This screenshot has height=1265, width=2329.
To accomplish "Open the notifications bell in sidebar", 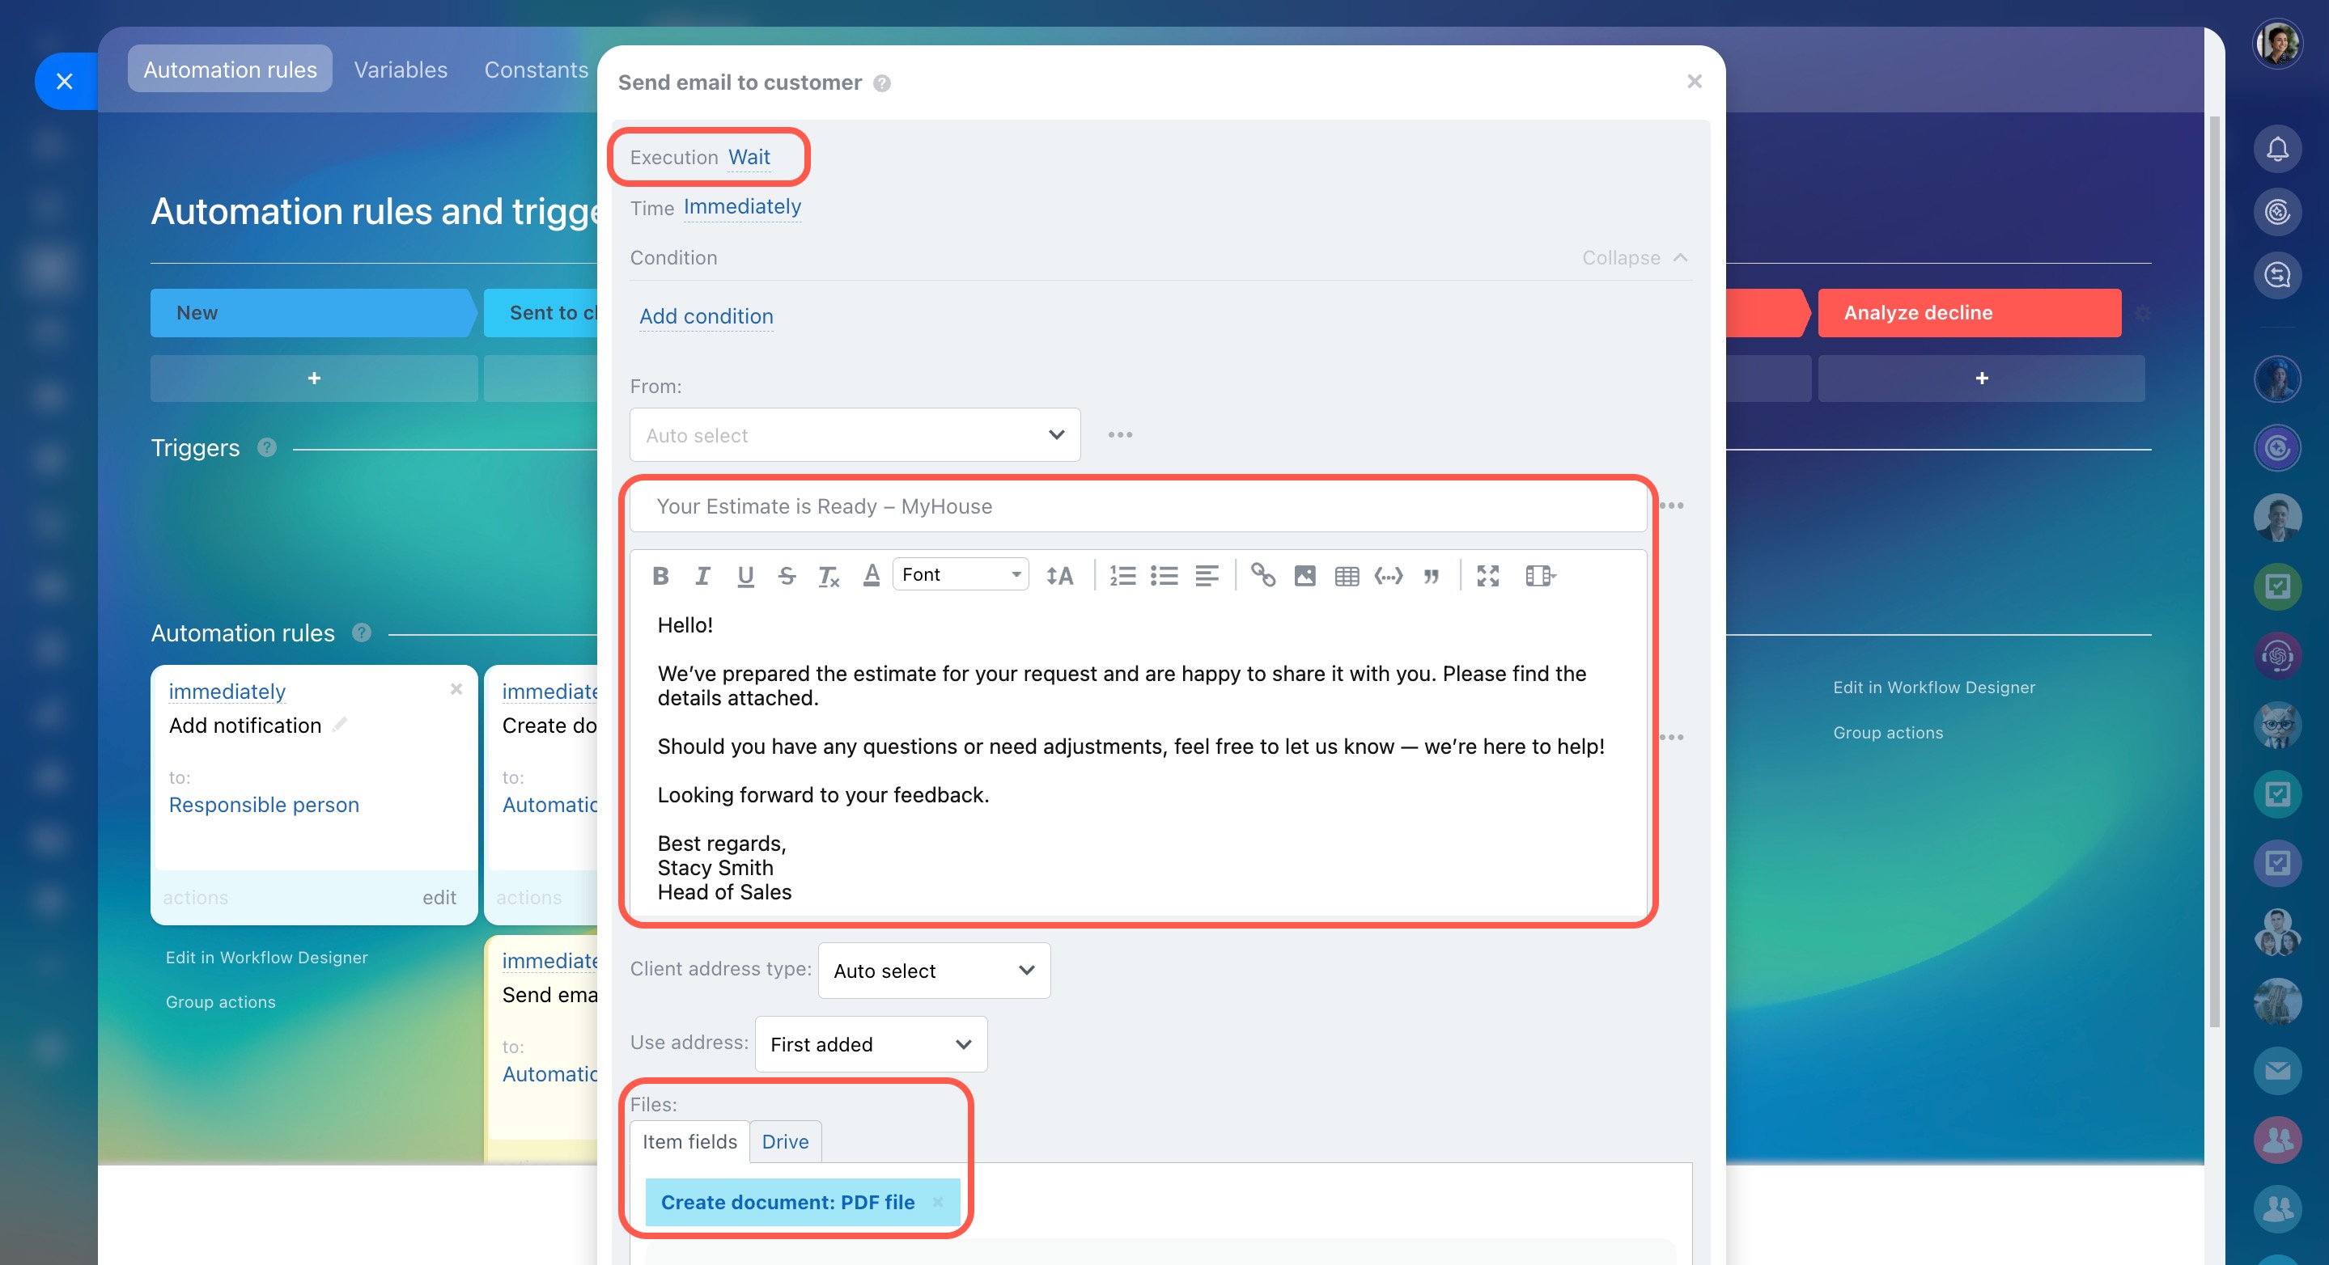I will click(x=2276, y=149).
